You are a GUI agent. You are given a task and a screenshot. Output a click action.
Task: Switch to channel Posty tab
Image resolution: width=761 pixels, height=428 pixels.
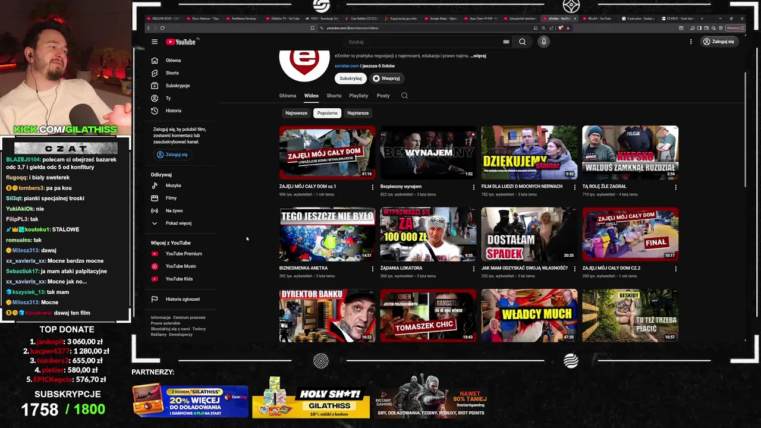click(383, 96)
